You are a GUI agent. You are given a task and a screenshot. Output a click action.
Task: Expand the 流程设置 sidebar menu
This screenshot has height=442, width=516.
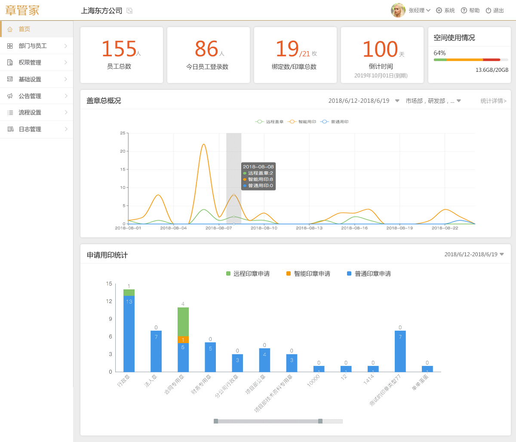(x=37, y=113)
